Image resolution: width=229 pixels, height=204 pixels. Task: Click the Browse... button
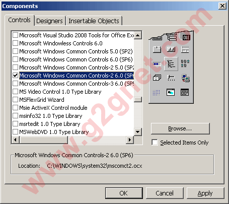click(x=180, y=128)
